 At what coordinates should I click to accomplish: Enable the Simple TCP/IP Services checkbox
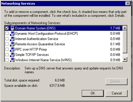[7, 55]
